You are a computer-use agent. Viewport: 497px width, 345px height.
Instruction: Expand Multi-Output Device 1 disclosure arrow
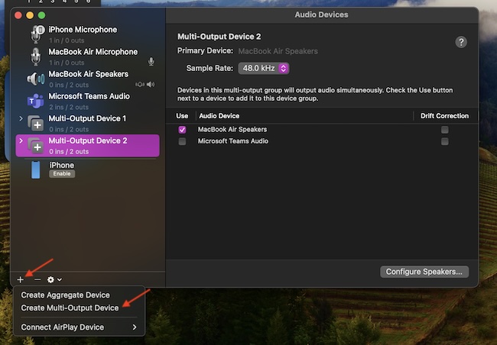[21, 118]
